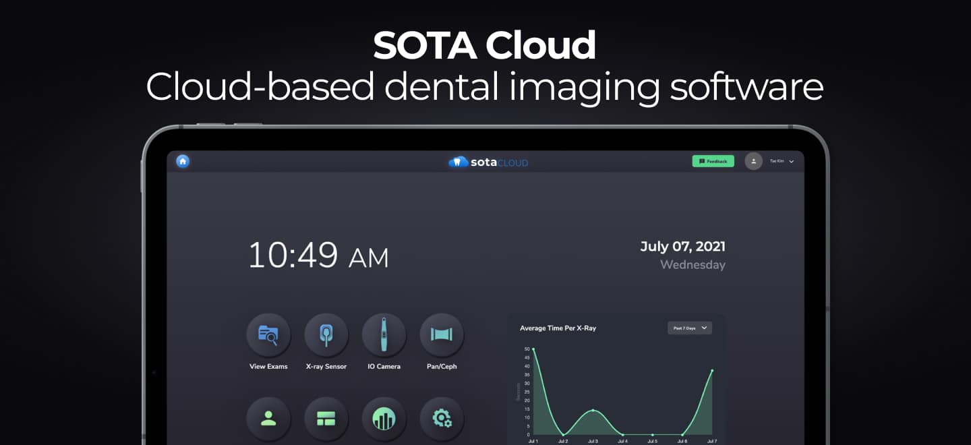Select the Jul 3 chart data point
This screenshot has height=445, width=971.
(593, 410)
